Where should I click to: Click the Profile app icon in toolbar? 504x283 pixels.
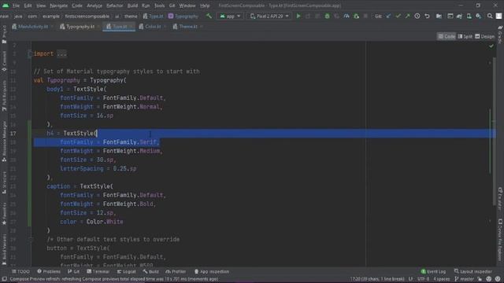click(x=346, y=16)
